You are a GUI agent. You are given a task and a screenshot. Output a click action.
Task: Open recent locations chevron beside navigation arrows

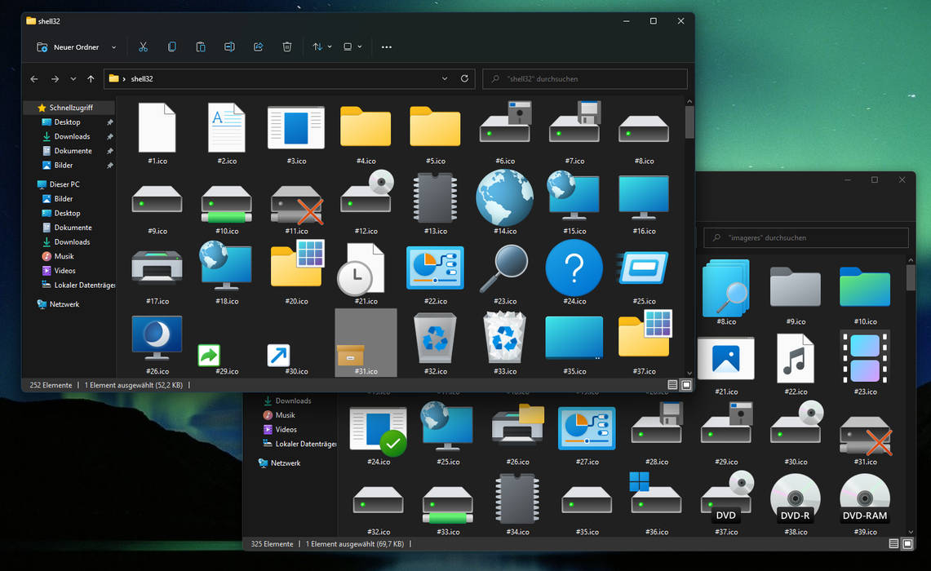[x=73, y=79]
